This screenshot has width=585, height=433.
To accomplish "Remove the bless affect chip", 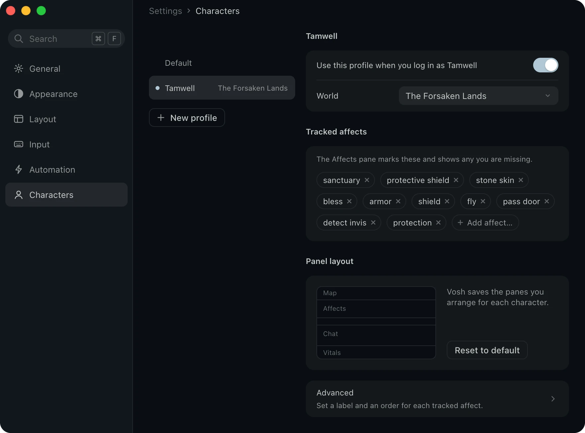I will tap(349, 201).
